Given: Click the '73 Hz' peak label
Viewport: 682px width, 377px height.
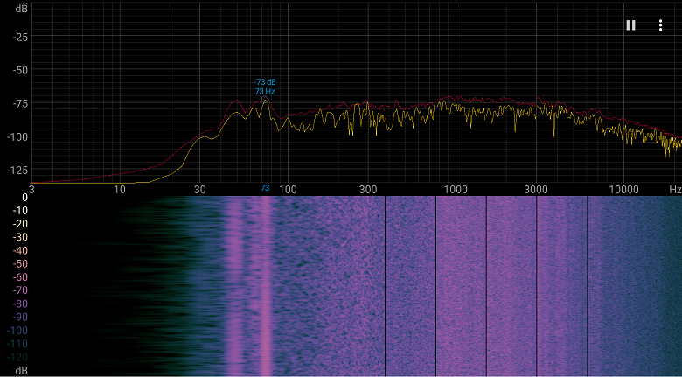Looking at the screenshot, I should 265,92.
